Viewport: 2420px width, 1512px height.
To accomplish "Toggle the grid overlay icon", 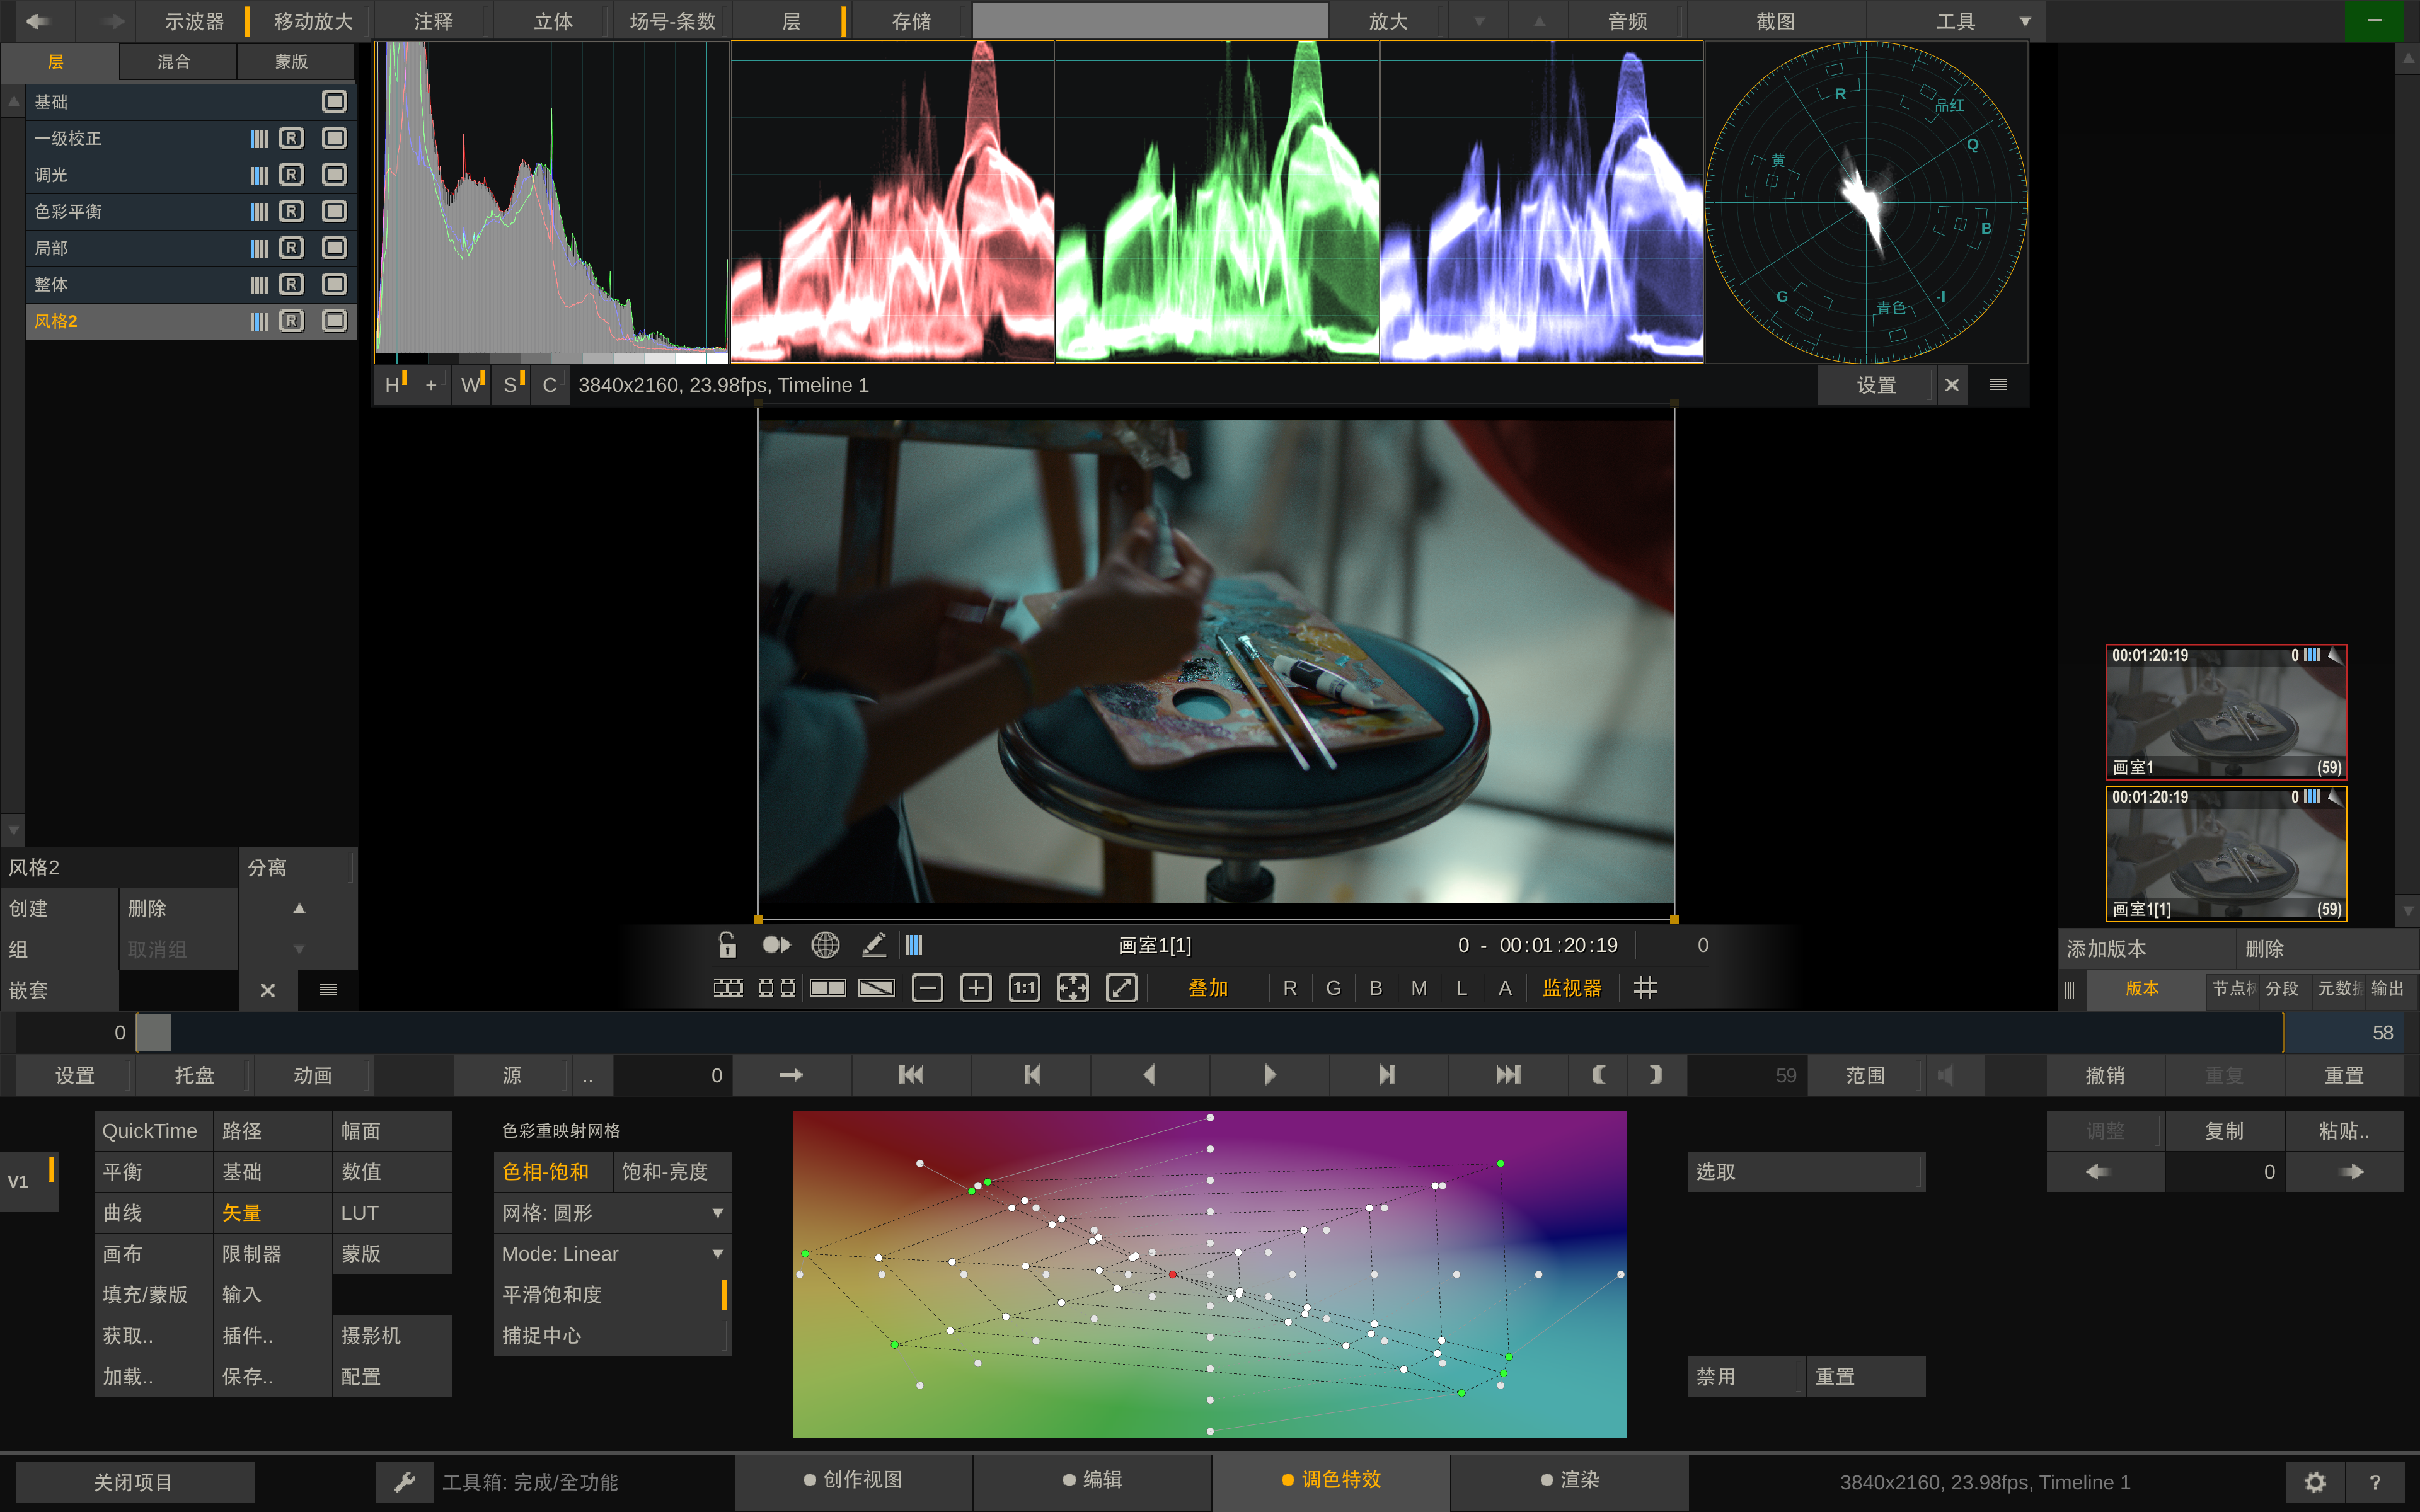I will coord(1645,988).
